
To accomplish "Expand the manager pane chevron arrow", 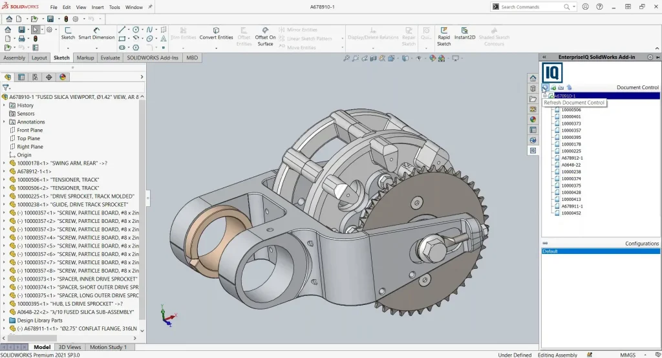I will point(142,77).
